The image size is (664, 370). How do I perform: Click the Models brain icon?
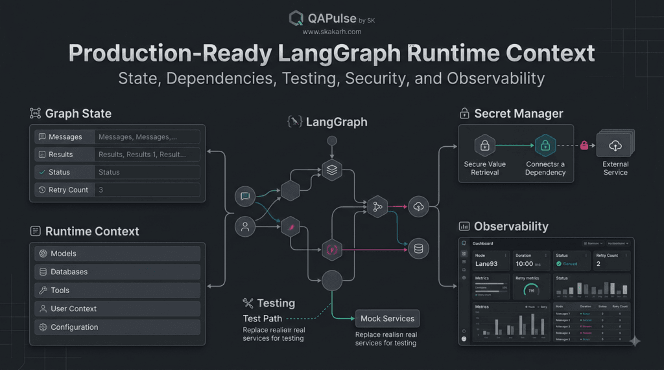[43, 254]
